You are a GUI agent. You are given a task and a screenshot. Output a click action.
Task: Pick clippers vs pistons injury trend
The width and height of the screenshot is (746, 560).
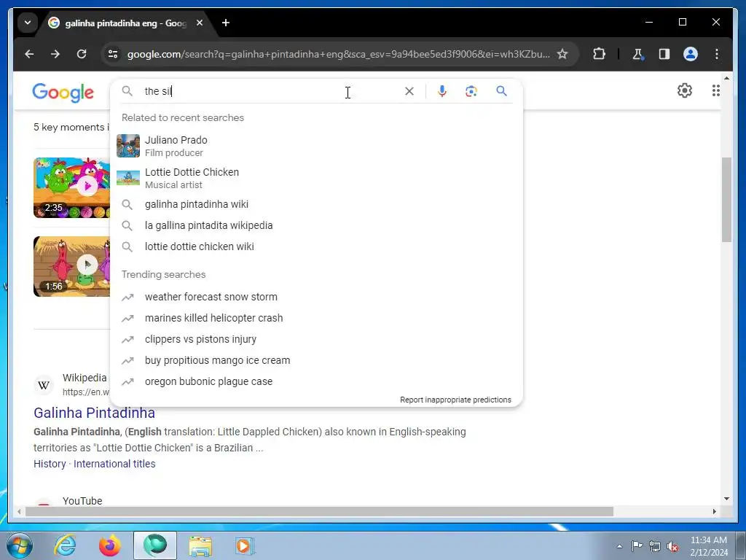(x=316, y=339)
